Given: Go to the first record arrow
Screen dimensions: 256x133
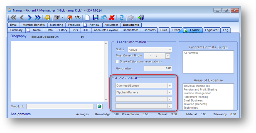Looking at the screenshot, I should pos(13,17).
